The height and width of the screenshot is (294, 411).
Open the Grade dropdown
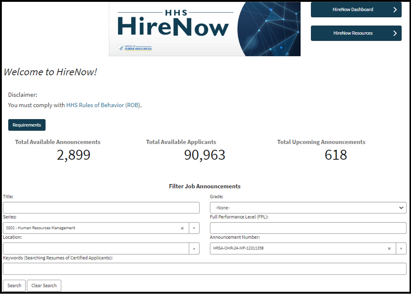click(308, 208)
